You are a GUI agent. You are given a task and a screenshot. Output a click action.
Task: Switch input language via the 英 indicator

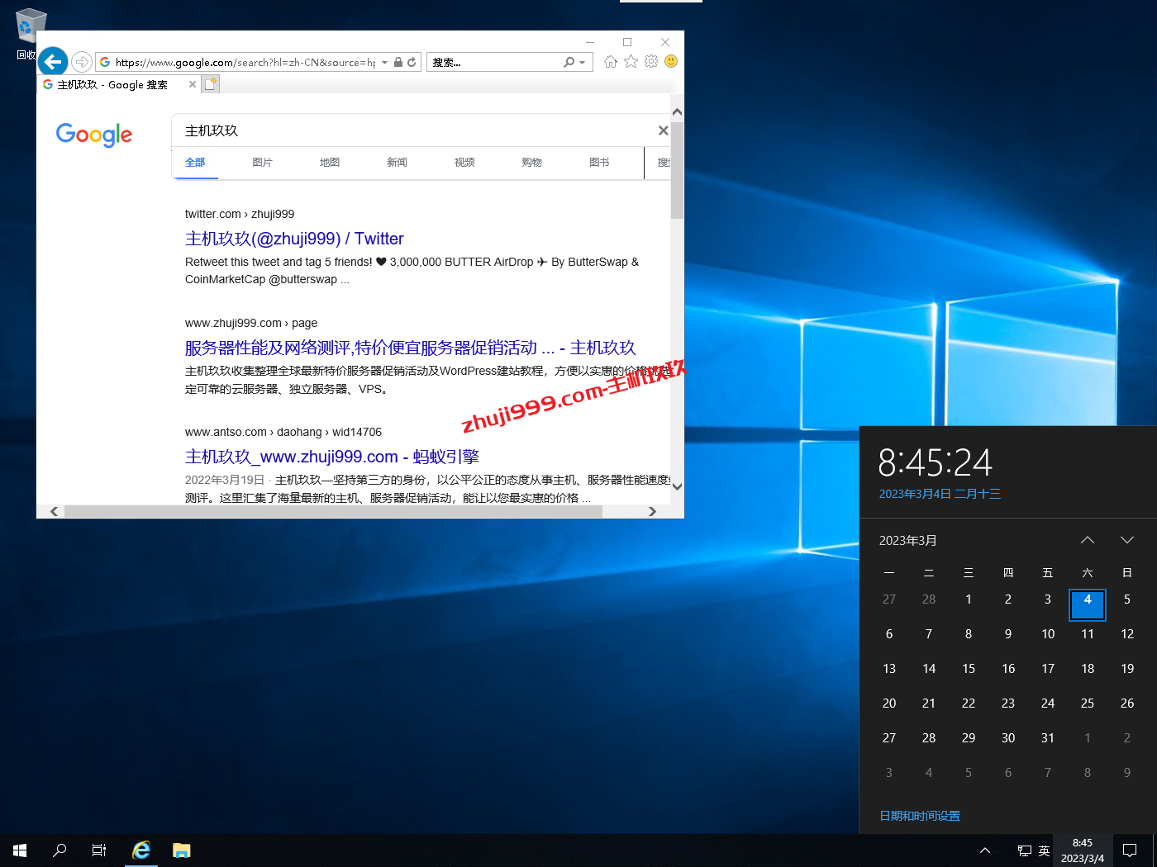[x=1045, y=850]
